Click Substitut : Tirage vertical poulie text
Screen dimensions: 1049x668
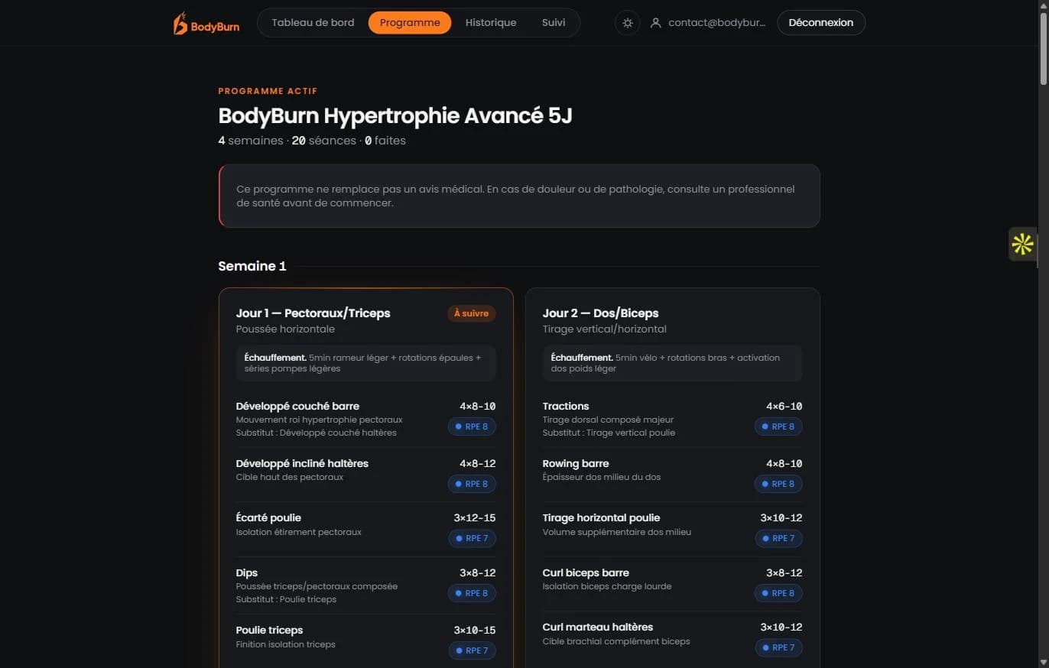pos(609,433)
